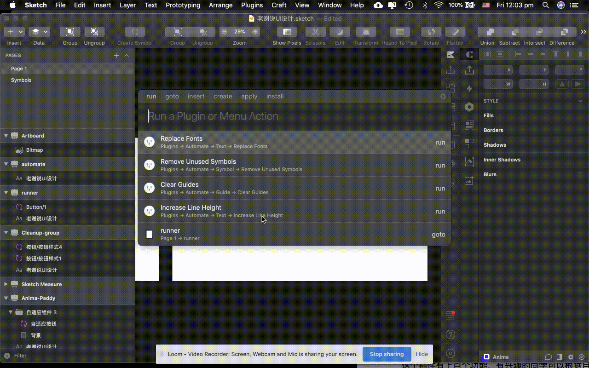Open the Prototyping menu

pyautogui.click(x=183, y=5)
